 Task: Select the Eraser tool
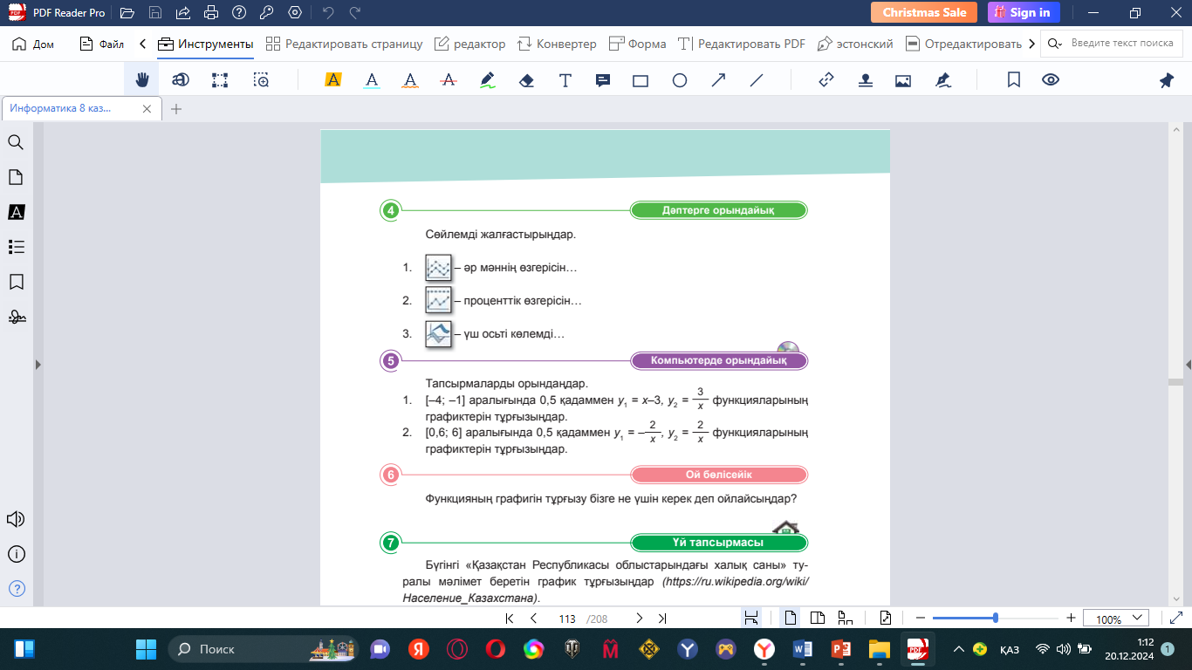pos(526,80)
